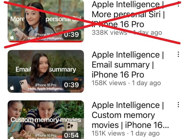
Task: Play the More personal Siri video thumbnail
Action: point(46,21)
